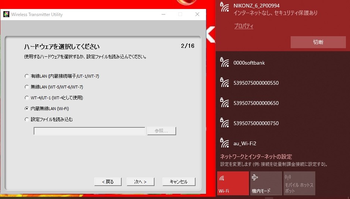Toggle the モバイル ホットスポット tile
Image resolution: width=350 pixels, height=199 pixels.
(x=299, y=183)
